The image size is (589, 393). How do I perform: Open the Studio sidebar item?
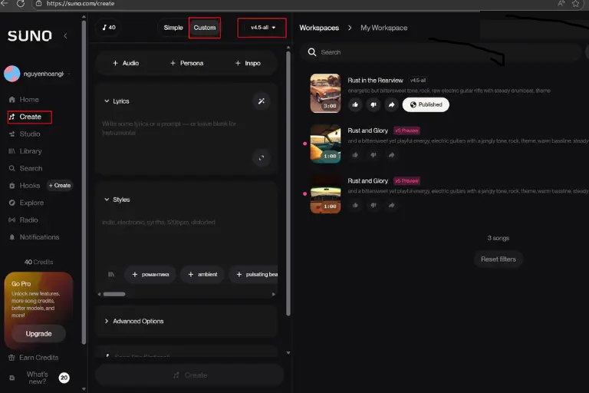coord(25,134)
